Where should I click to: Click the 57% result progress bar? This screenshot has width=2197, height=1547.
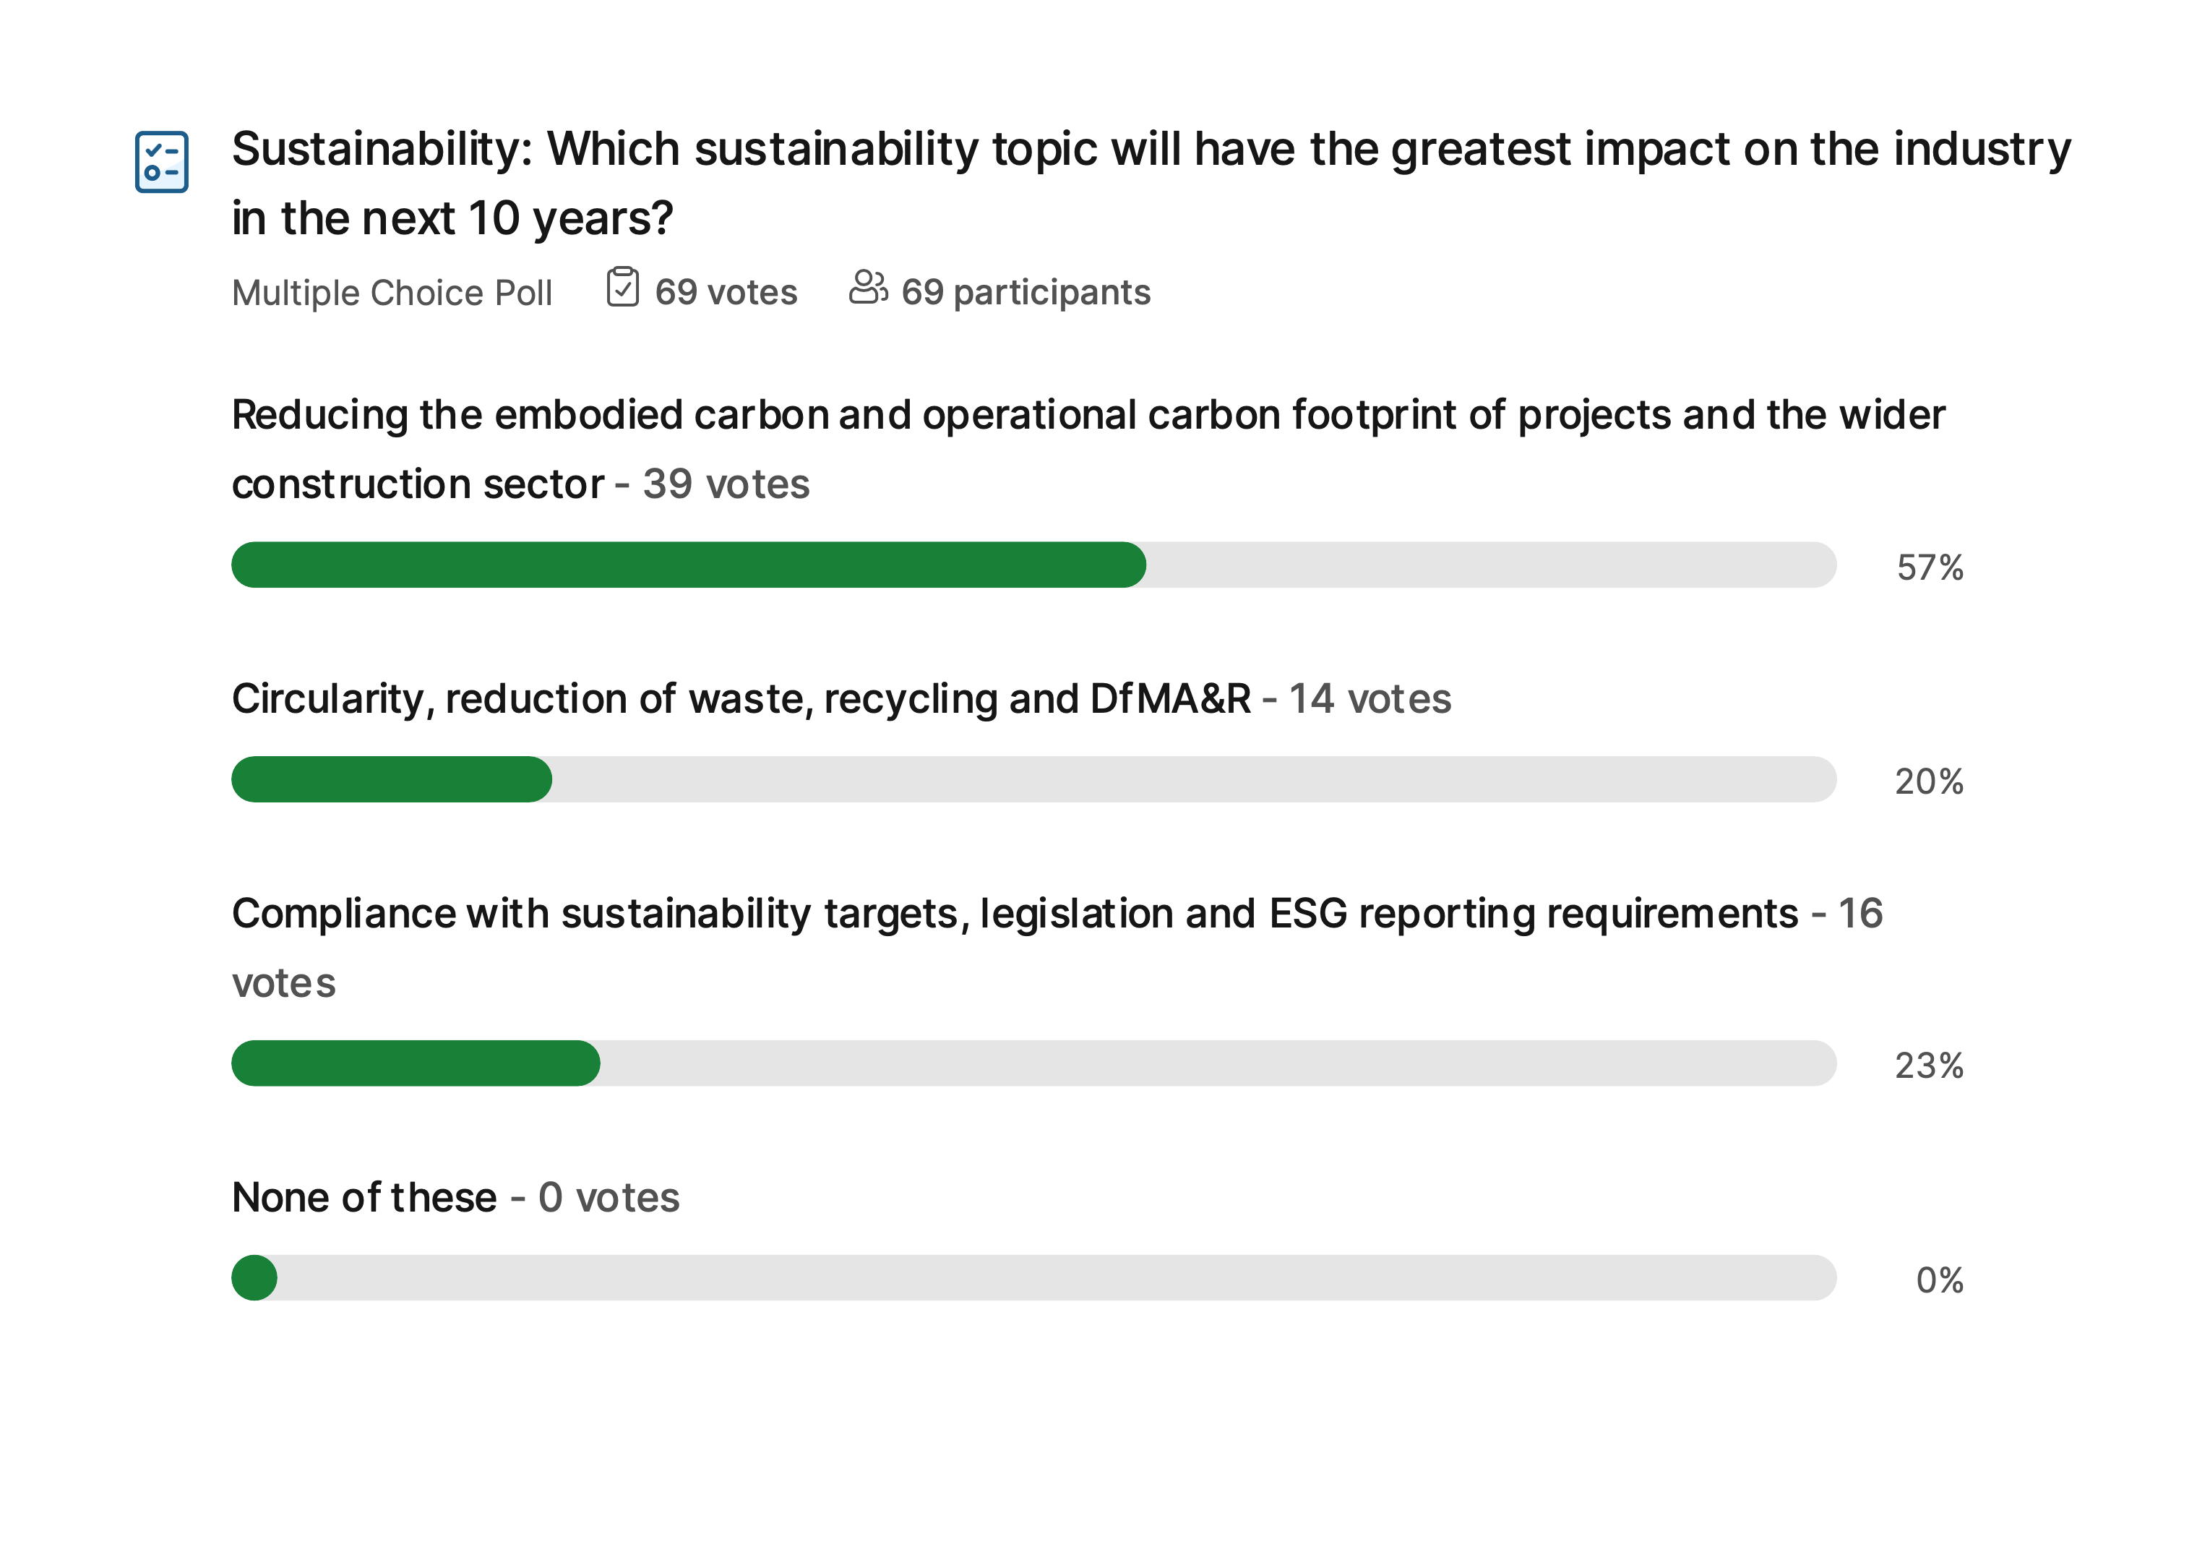point(1034,565)
